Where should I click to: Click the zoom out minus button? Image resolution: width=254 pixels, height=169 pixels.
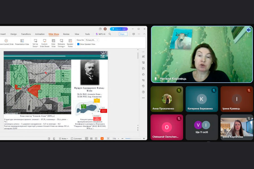tap(122, 139)
